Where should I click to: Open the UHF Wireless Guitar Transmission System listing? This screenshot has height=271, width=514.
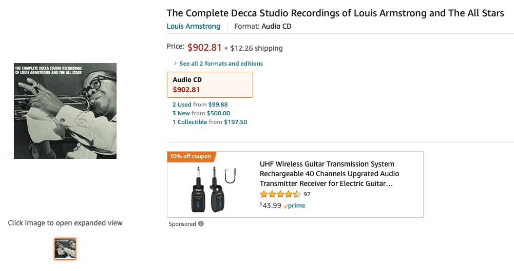coord(327,174)
